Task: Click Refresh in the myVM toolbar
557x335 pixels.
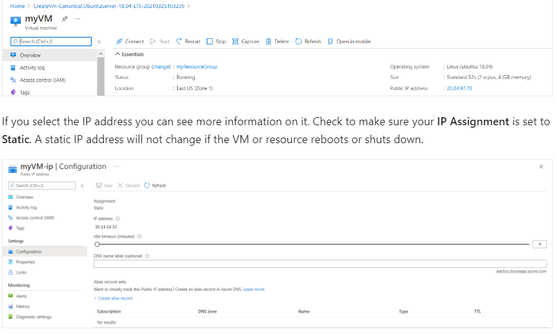Action: [x=308, y=41]
